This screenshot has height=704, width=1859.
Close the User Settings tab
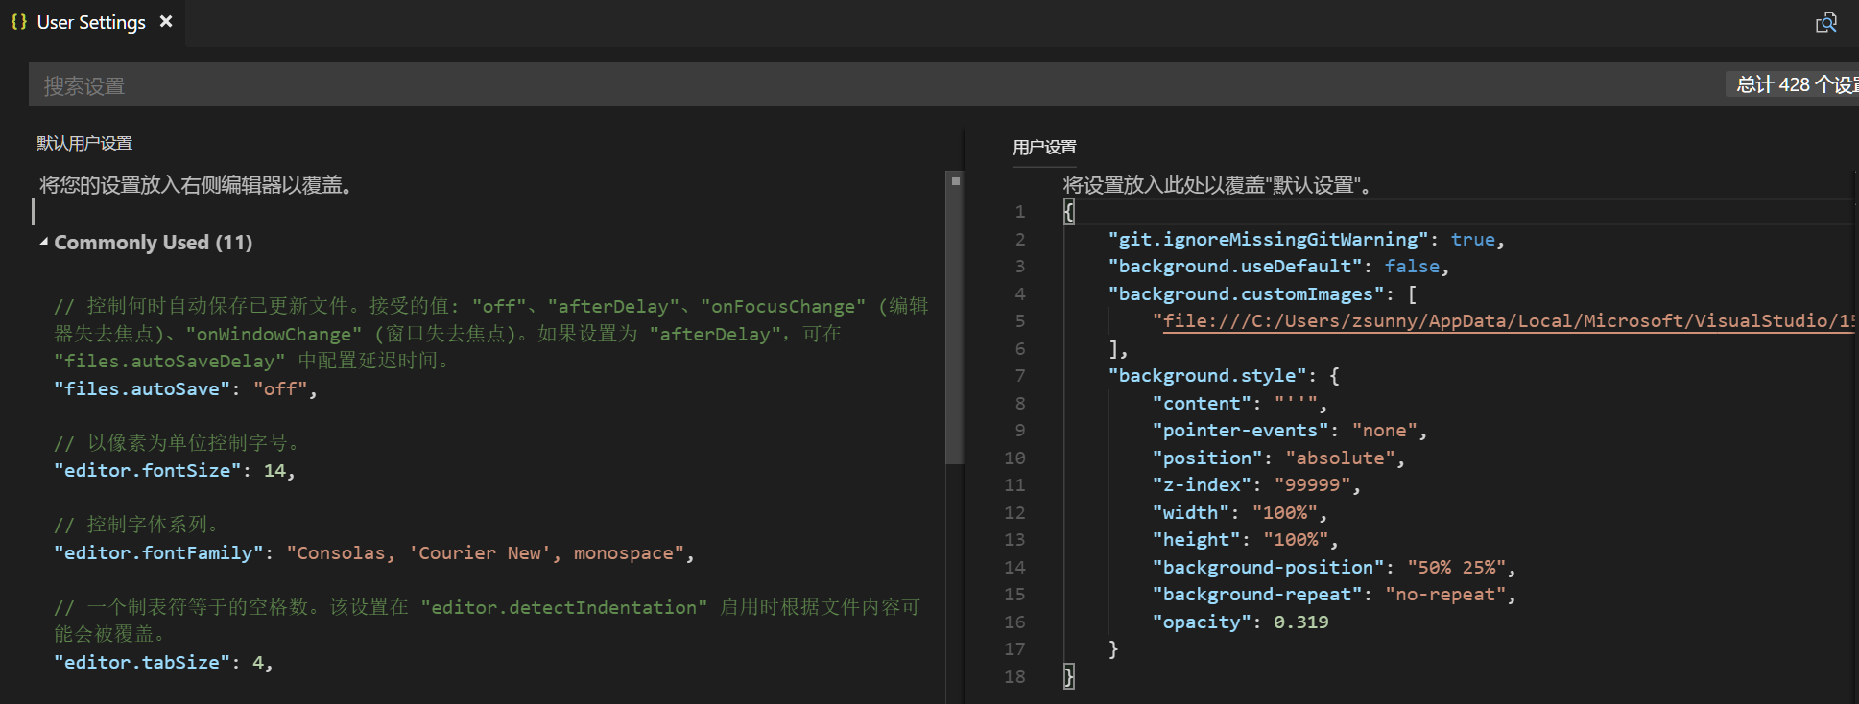tap(166, 21)
